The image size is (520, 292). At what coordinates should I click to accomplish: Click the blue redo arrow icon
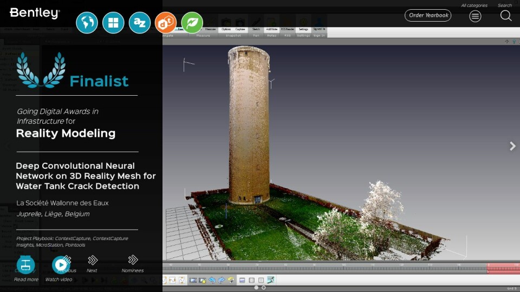pos(221,280)
